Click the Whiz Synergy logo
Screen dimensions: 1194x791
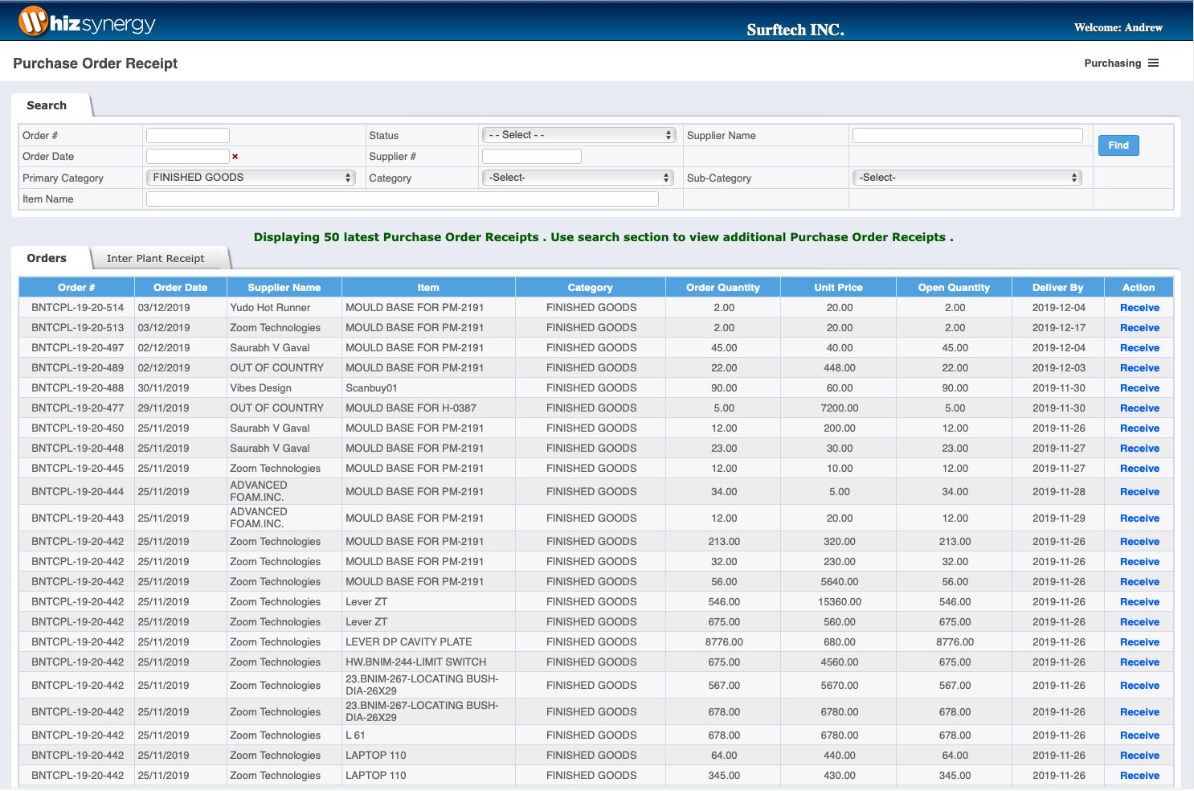[x=87, y=22]
